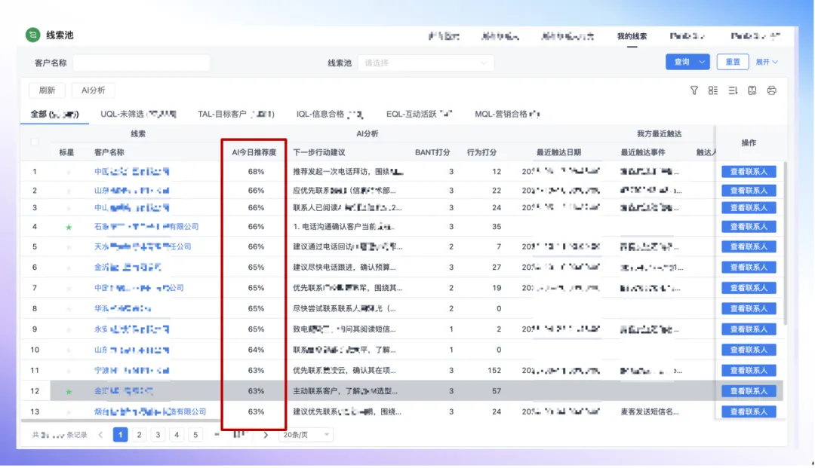Viewport: 815px width, 468px height.
Task: Open the 20条/页 page size dropdown
Action: coord(306,435)
